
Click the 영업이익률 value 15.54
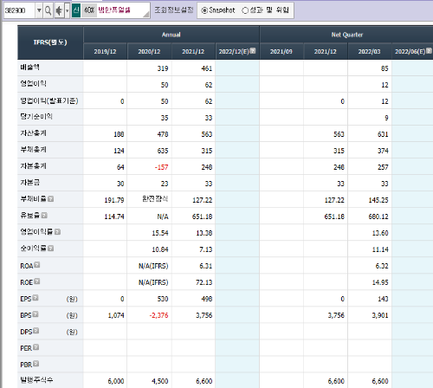pyautogui.click(x=160, y=233)
